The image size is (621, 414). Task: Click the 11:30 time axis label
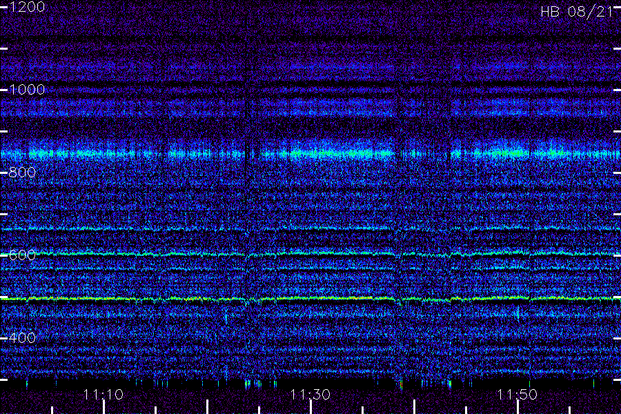pos(310,395)
